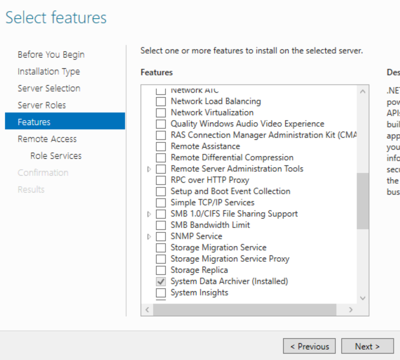Screen dimensions: 400x360
Task: Expand the SNMP Service tree node
Action: (149, 237)
